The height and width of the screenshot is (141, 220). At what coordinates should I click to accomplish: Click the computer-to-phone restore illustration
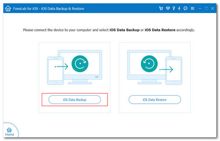[155, 67]
